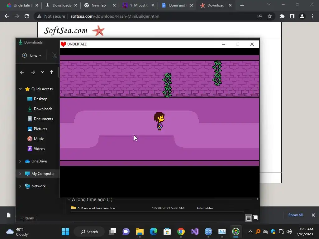This screenshot has width=319, height=239.
Task: Open Downloads in sidebar
Action: coord(43,109)
